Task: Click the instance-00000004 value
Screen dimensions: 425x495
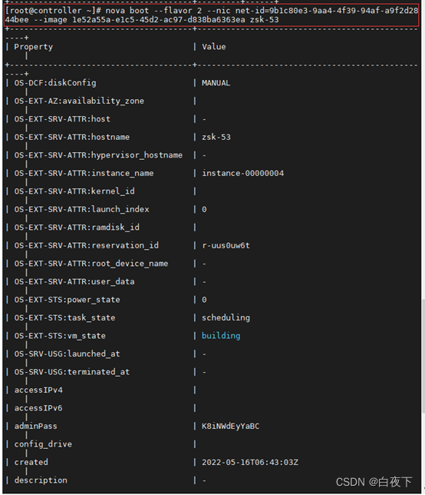Action: (x=242, y=173)
